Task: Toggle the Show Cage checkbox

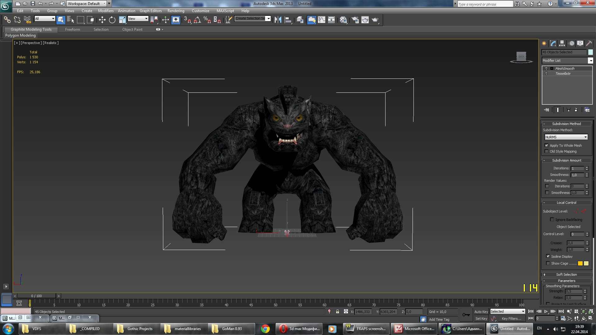Action: (x=548, y=263)
